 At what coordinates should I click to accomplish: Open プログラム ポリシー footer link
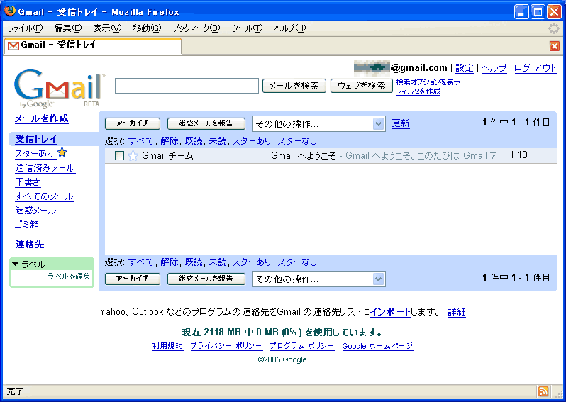point(302,346)
